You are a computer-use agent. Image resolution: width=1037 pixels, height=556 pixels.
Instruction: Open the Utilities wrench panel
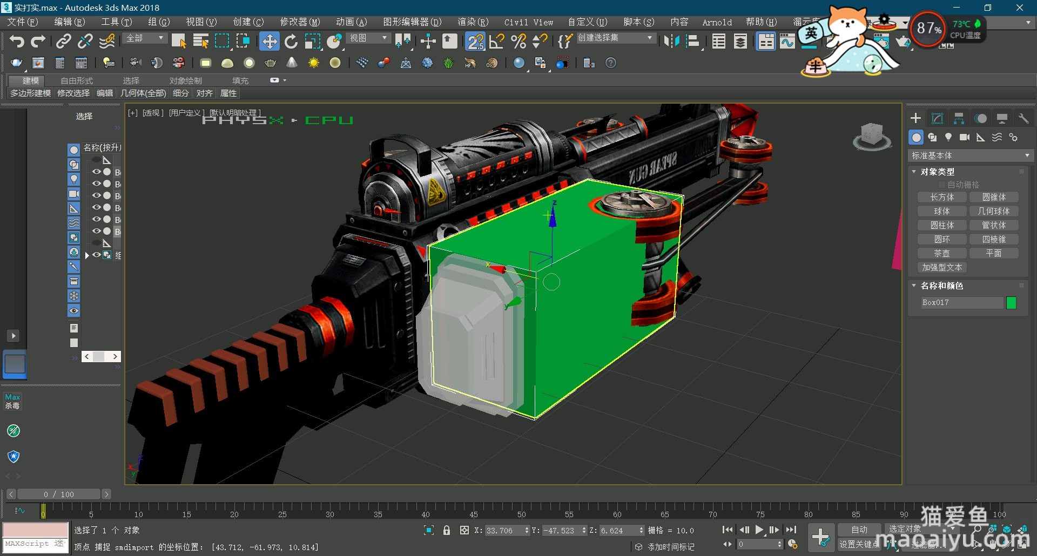click(x=1023, y=119)
